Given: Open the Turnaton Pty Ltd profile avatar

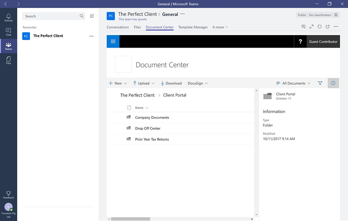Looking at the screenshot, I should 8,207.
